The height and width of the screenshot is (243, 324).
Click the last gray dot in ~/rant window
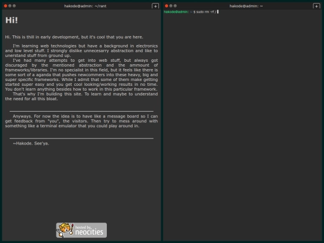(14, 6)
